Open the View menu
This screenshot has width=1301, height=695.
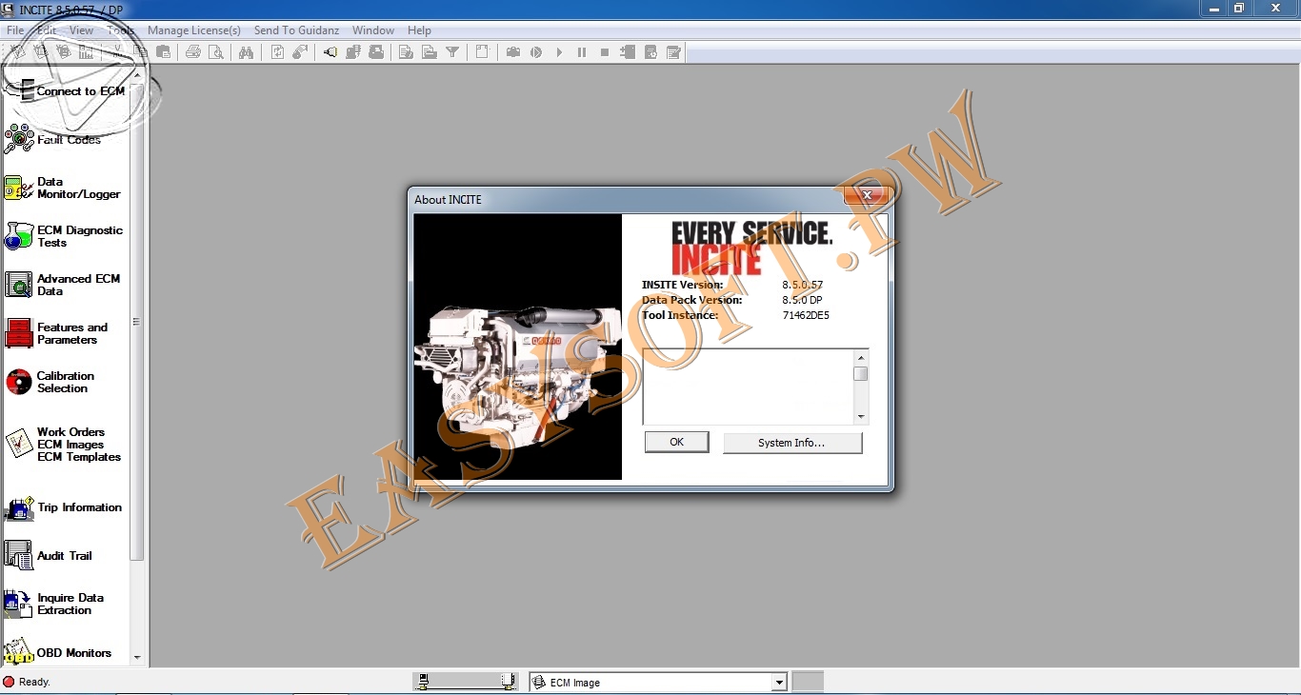coord(82,30)
